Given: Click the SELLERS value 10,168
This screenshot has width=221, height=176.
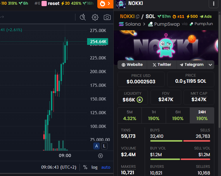Looking at the screenshot, I should [204, 173].
